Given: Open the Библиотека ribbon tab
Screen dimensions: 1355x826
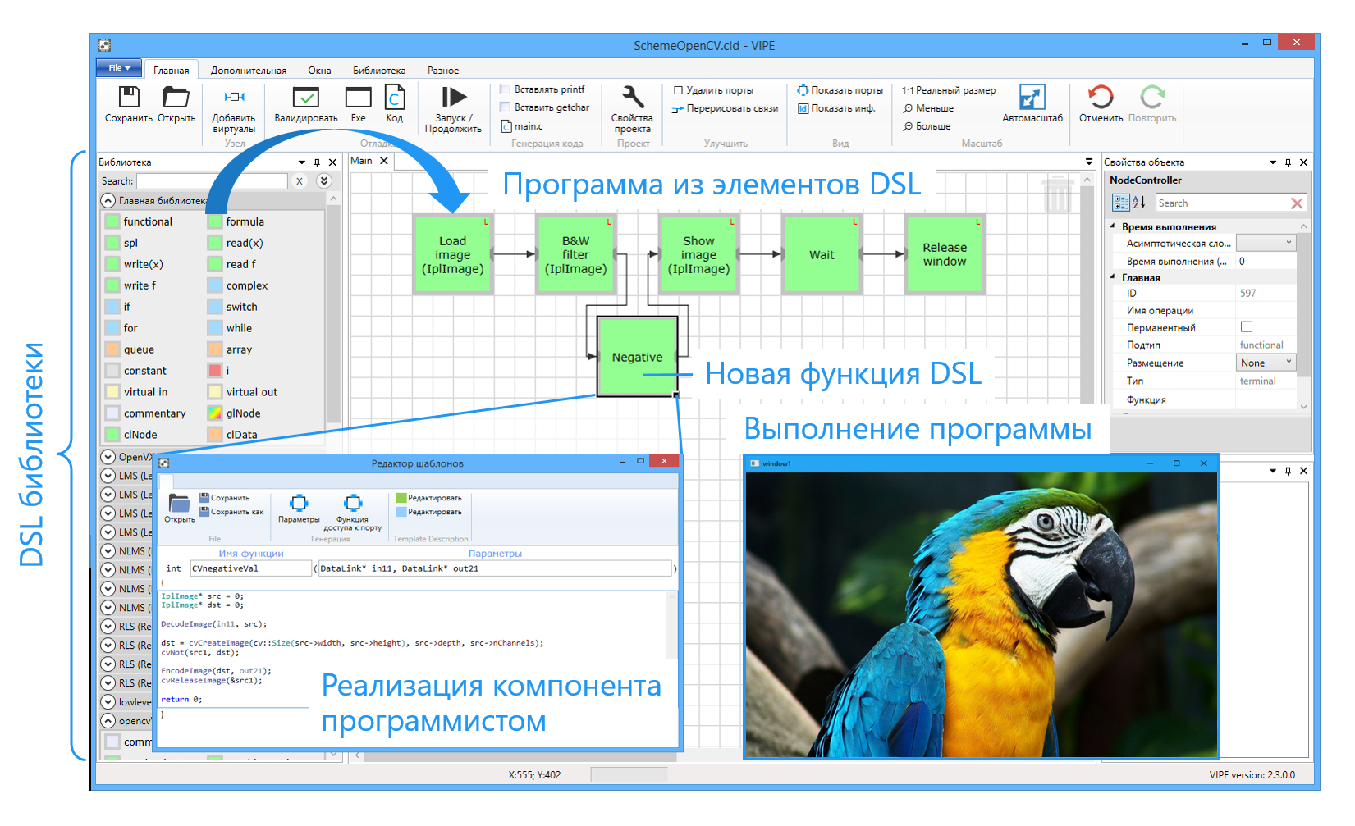Looking at the screenshot, I should pos(379,71).
